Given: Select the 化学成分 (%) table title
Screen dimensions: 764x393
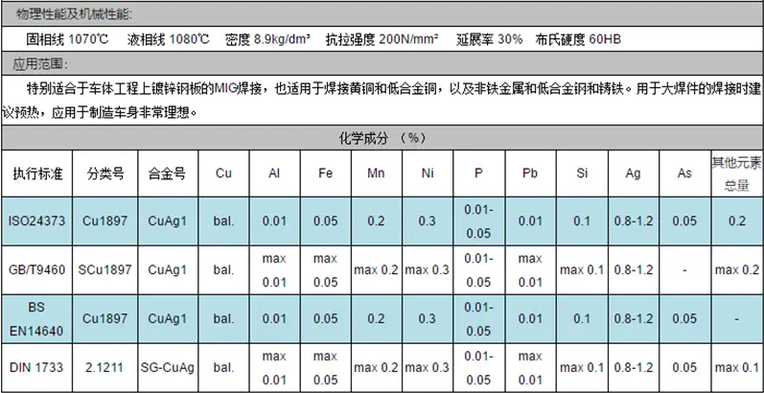Looking at the screenshot, I should tap(381, 137).
